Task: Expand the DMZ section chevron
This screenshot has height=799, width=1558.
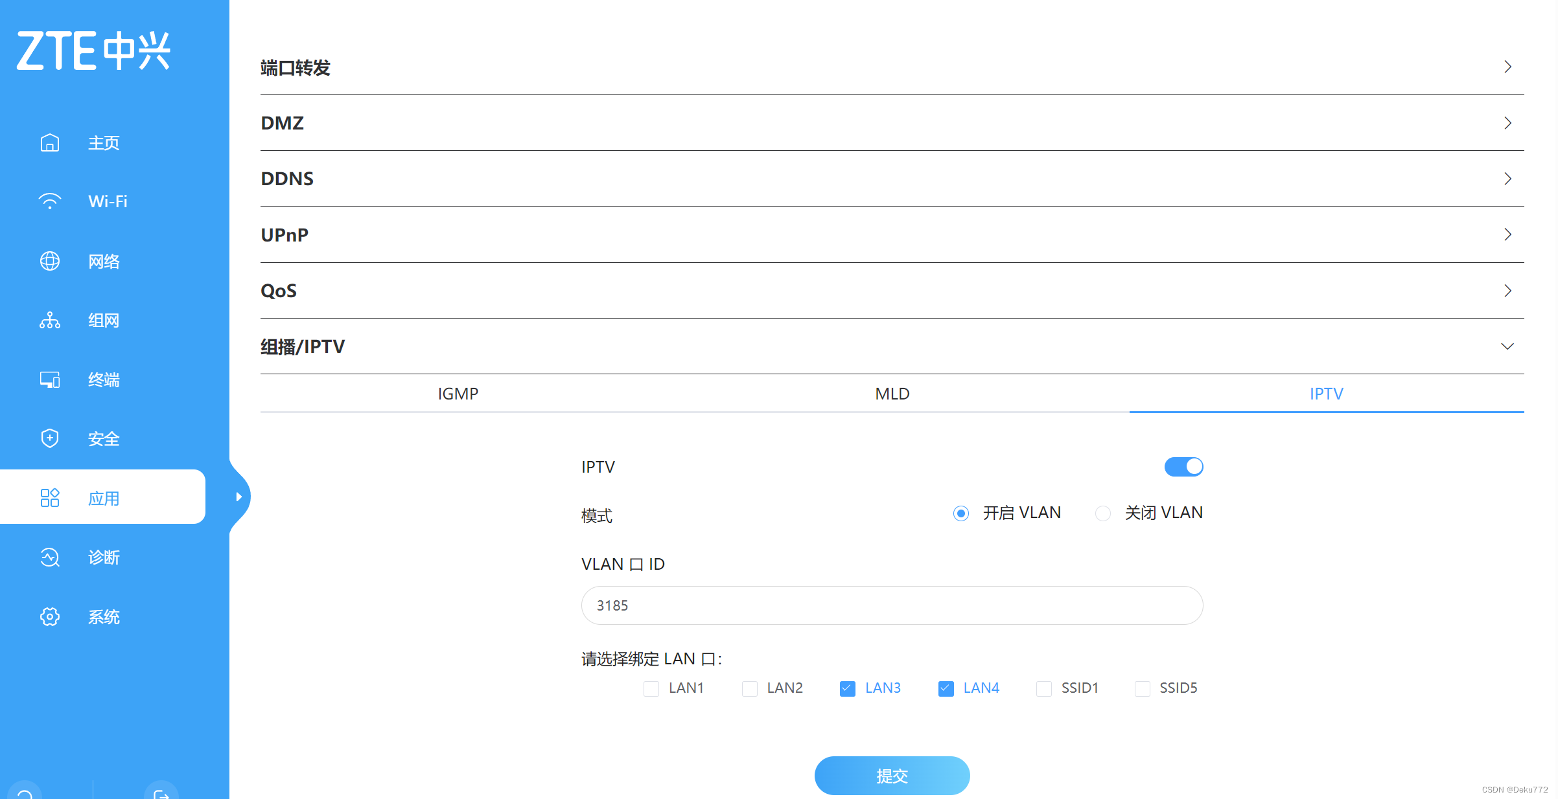Action: (1507, 123)
